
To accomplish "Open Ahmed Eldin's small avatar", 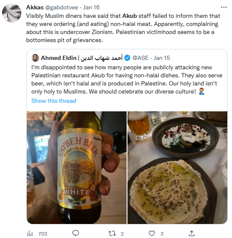I will click(35, 58).
